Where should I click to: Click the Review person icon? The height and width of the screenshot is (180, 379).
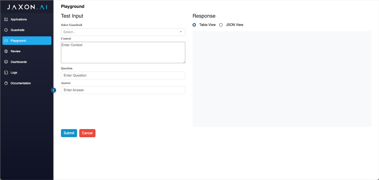pos(6,51)
